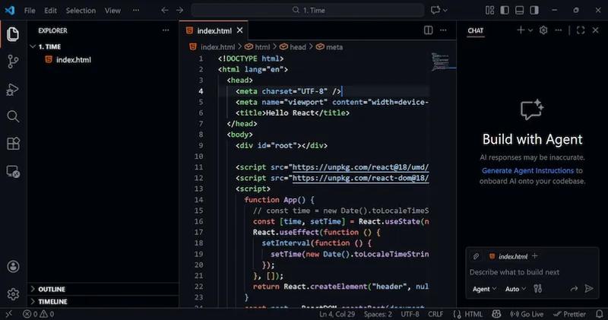Click Prettier in the status bar
608x320 pixels.
[x=569, y=314]
